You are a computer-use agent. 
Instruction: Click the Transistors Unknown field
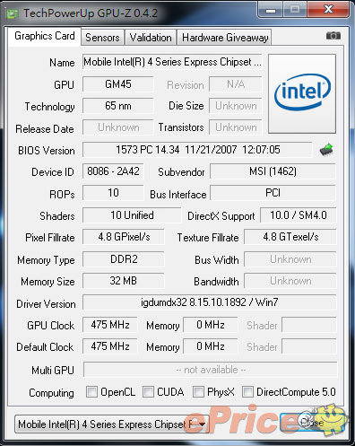tap(236, 127)
